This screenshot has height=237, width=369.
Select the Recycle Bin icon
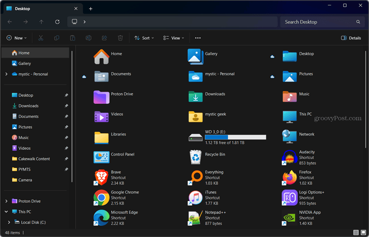(x=196, y=157)
